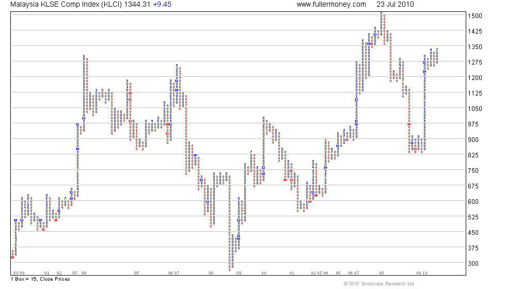Click the 450 price axis label
Image resolution: width=506 pixels, height=289 pixels.
point(473,233)
